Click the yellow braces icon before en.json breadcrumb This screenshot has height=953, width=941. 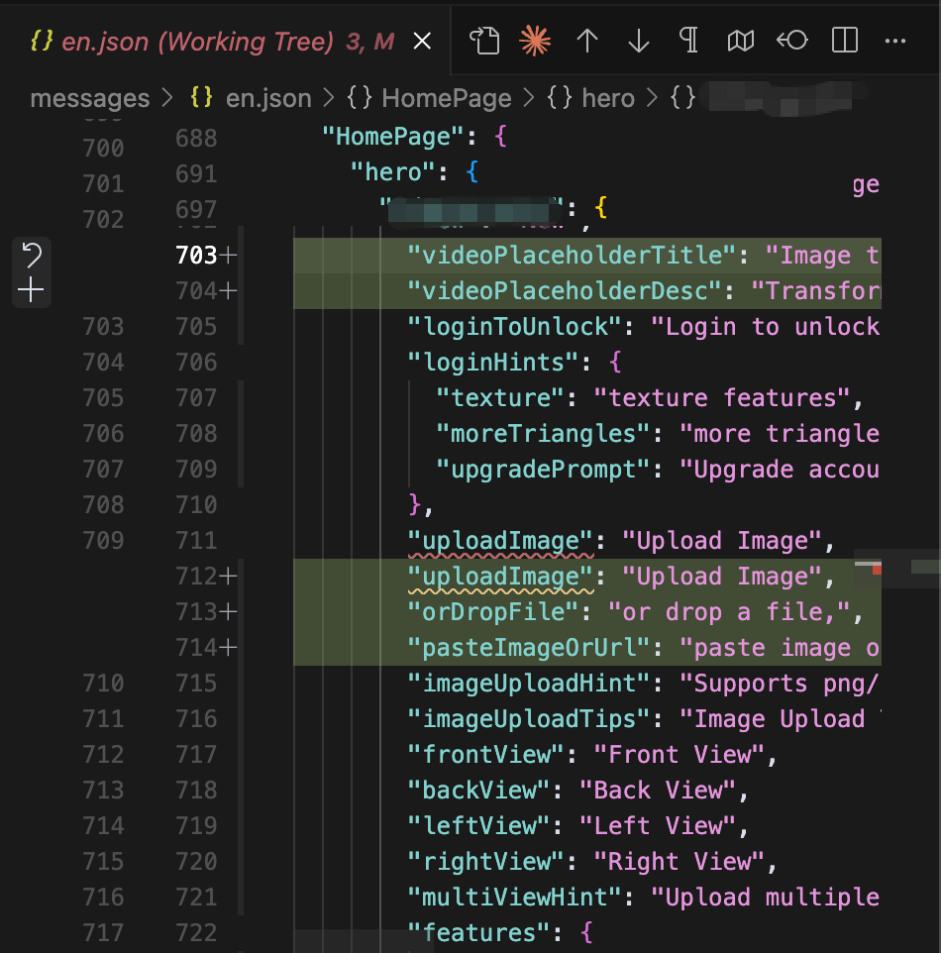pos(202,97)
